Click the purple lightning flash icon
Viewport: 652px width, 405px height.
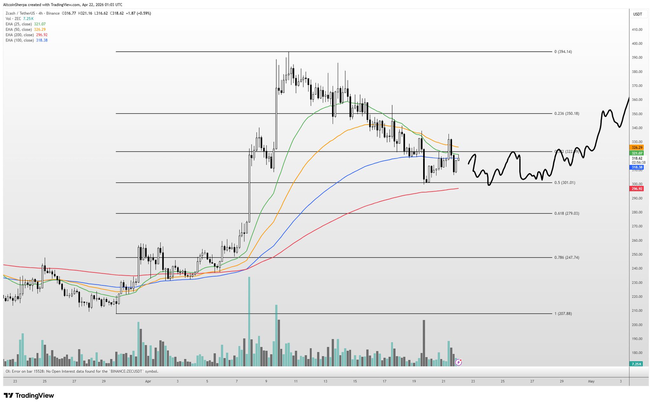pos(458,362)
